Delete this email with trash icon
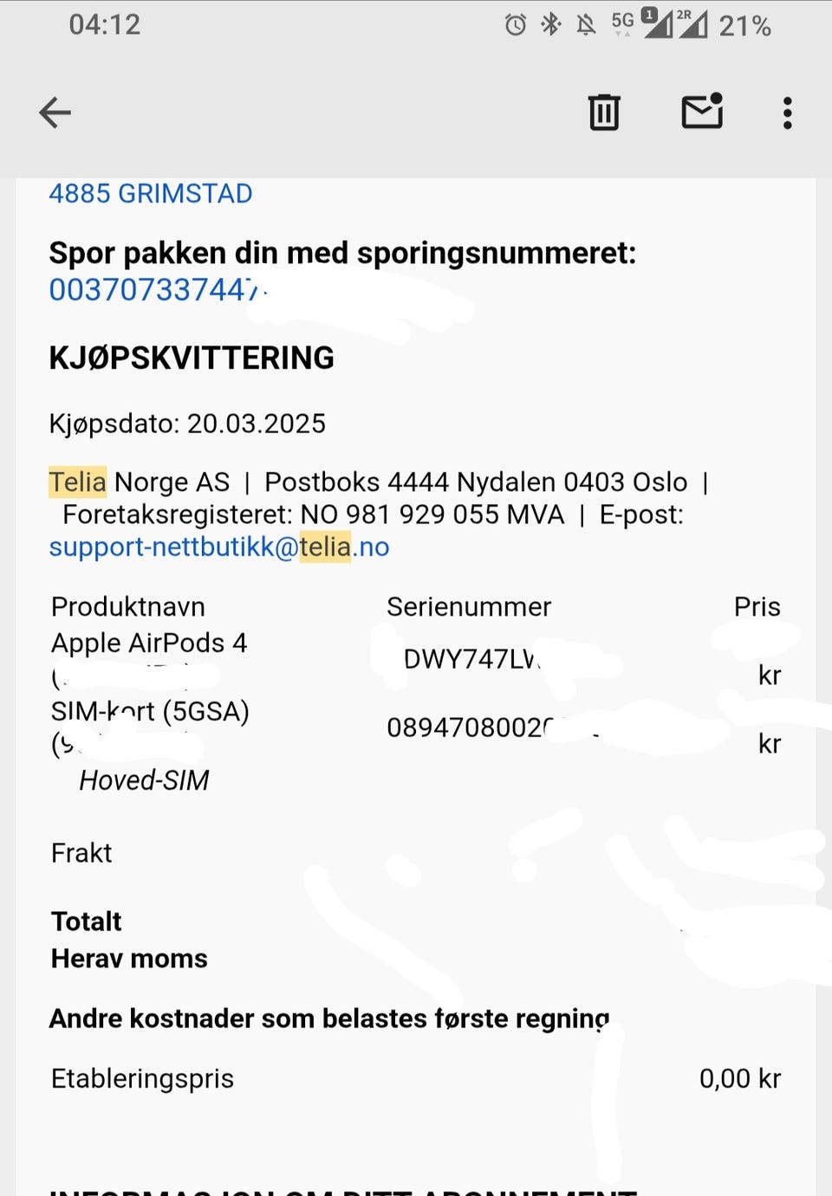This screenshot has height=1196, width=832. pyautogui.click(x=604, y=113)
